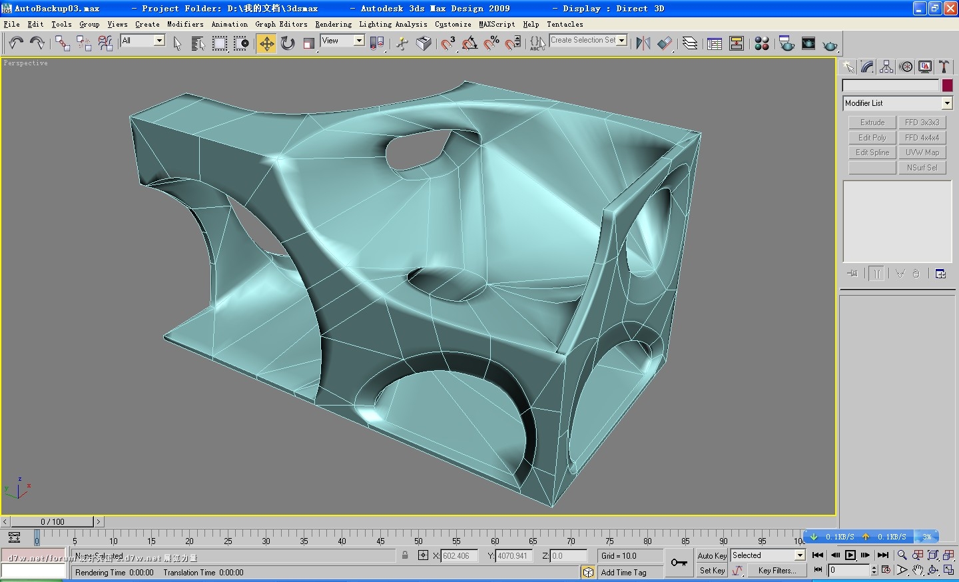The height and width of the screenshot is (582, 959).
Task: Open the MAXScript menu
Action: coord(497,24)
